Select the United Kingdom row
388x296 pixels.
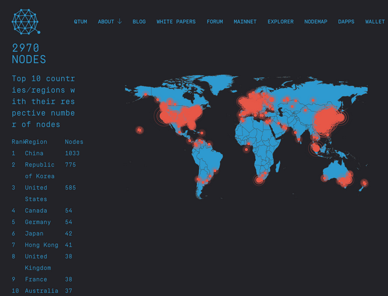click(42, 262)
